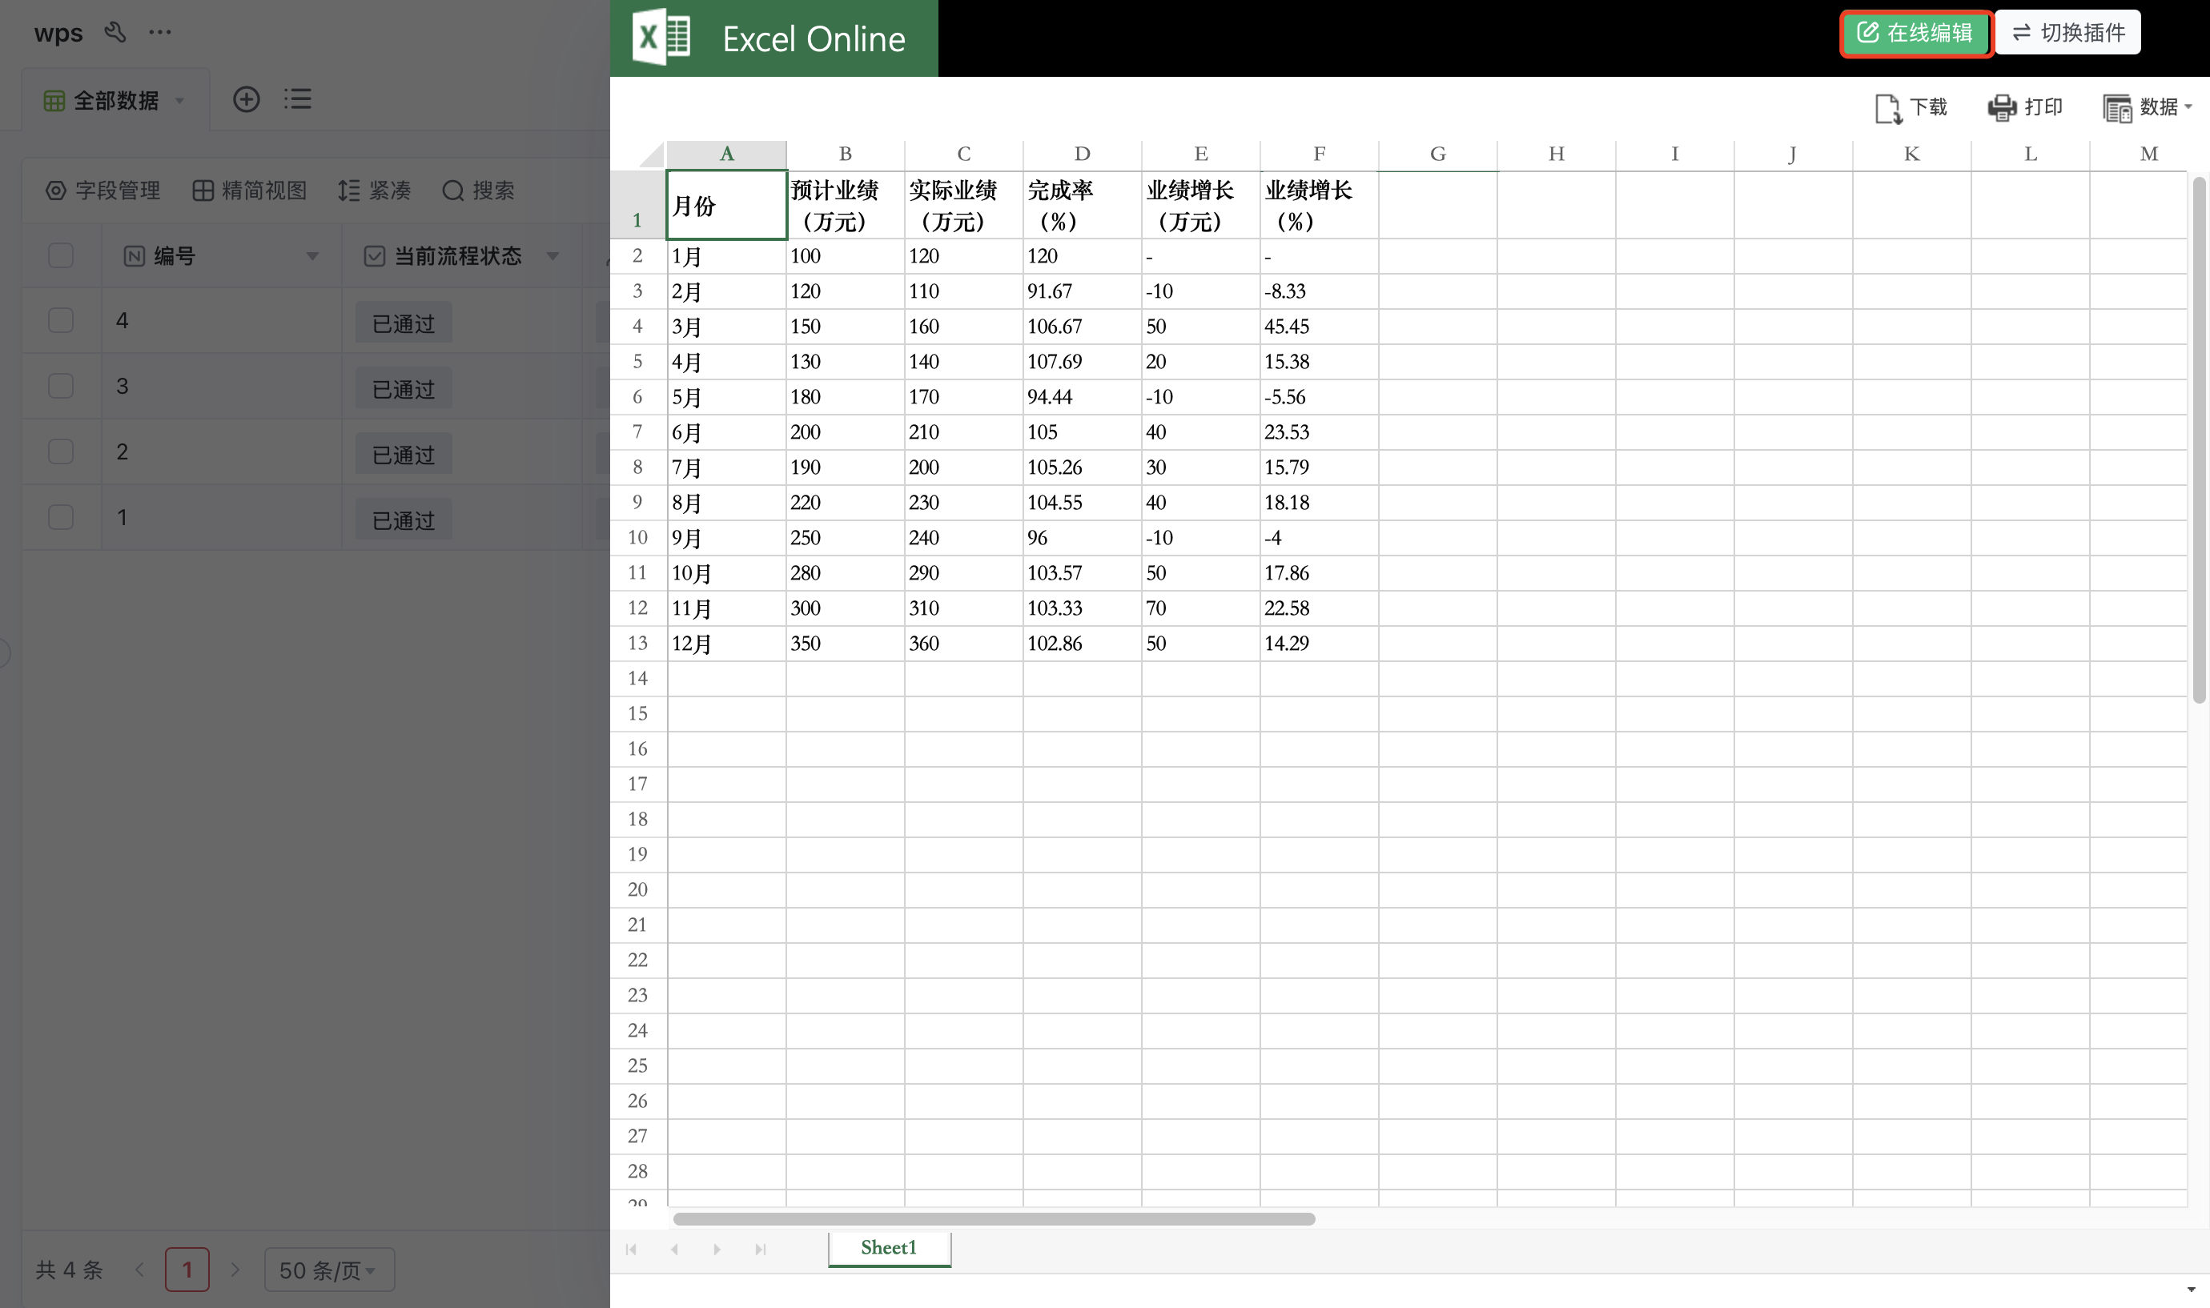Select cell A1 containing 月份
The width and height of the screenshot is (2210, 1308).
[726, 206]
